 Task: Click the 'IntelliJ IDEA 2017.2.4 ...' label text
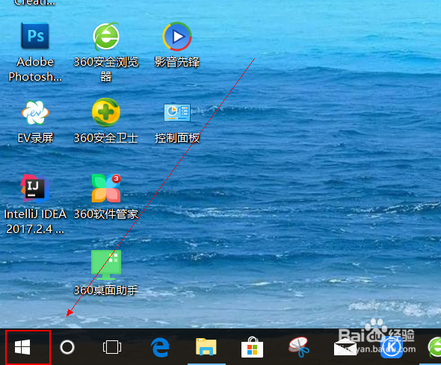point(35,222)
